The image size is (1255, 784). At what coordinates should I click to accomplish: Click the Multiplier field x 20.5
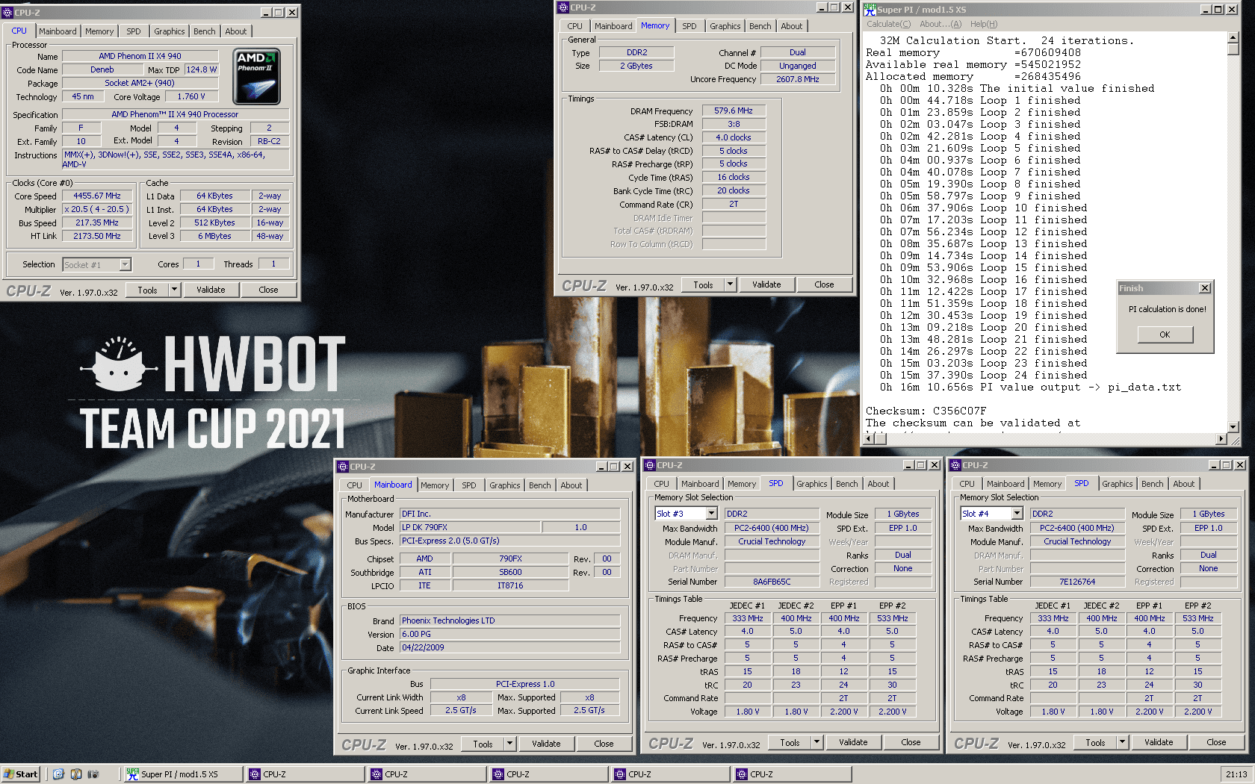[97, 209]
